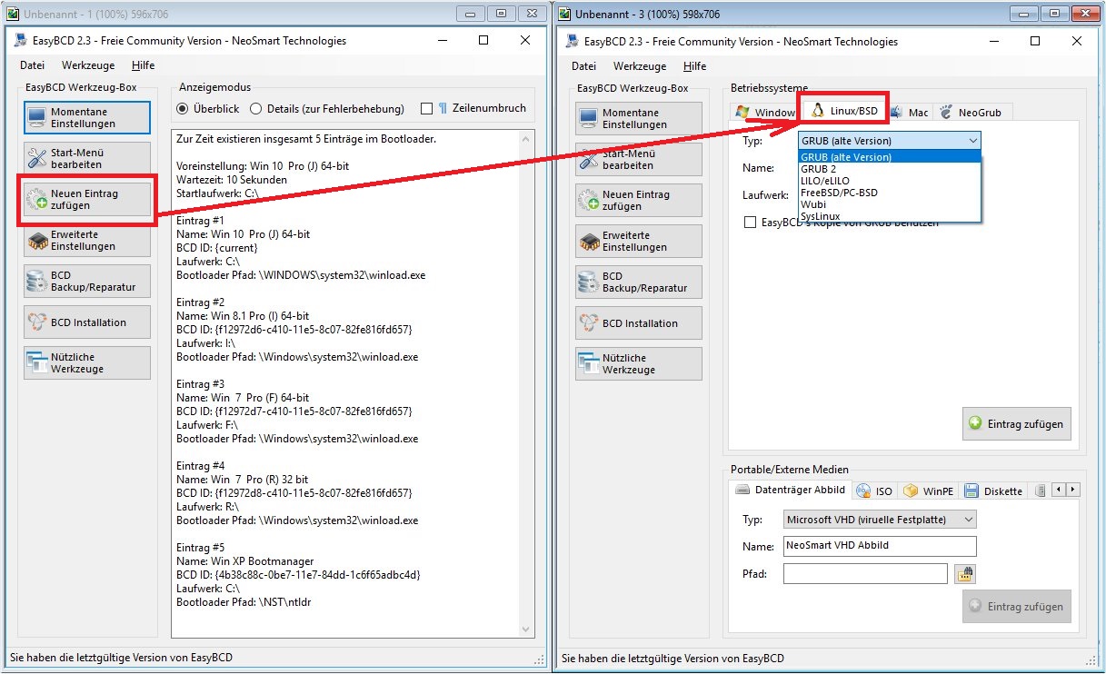Screen dimensions: 1106x674
Task: Open Momentane Einstellungen in Unbenannt - 1 window
Action: tap(87, 117)
